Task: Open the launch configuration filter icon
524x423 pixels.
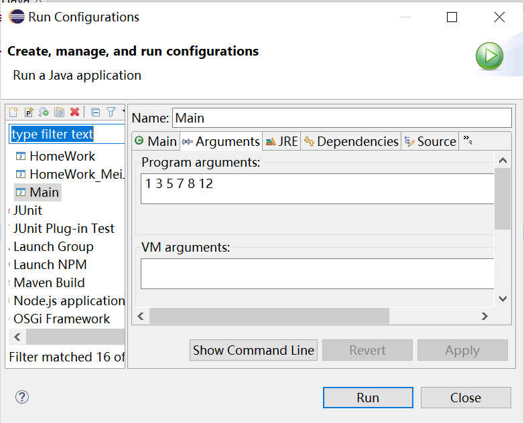Action: pos(111,112)
